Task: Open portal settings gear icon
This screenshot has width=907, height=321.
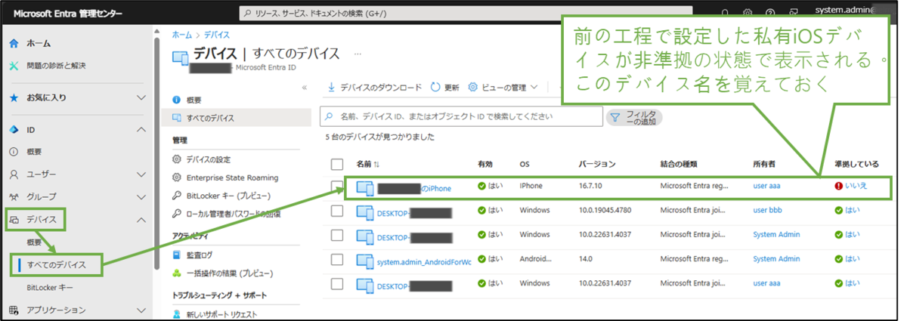Action: [x=747, y=13]
